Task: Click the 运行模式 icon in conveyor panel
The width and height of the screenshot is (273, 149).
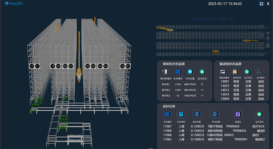Action: pyautogui.click(x=259, y=72)
